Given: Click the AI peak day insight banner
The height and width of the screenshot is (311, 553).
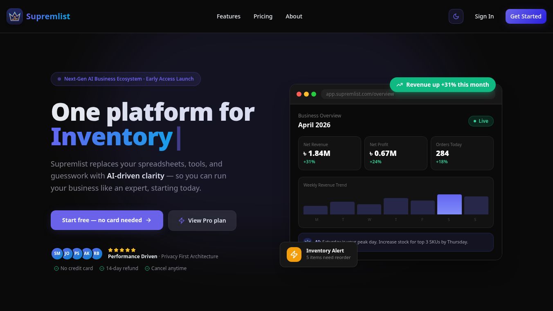Looking at the screenshot, I should click(396, 242).
